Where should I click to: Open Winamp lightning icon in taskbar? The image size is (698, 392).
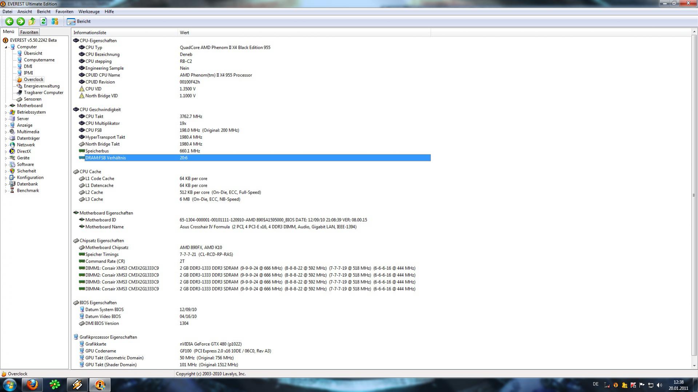pos(77,385)
